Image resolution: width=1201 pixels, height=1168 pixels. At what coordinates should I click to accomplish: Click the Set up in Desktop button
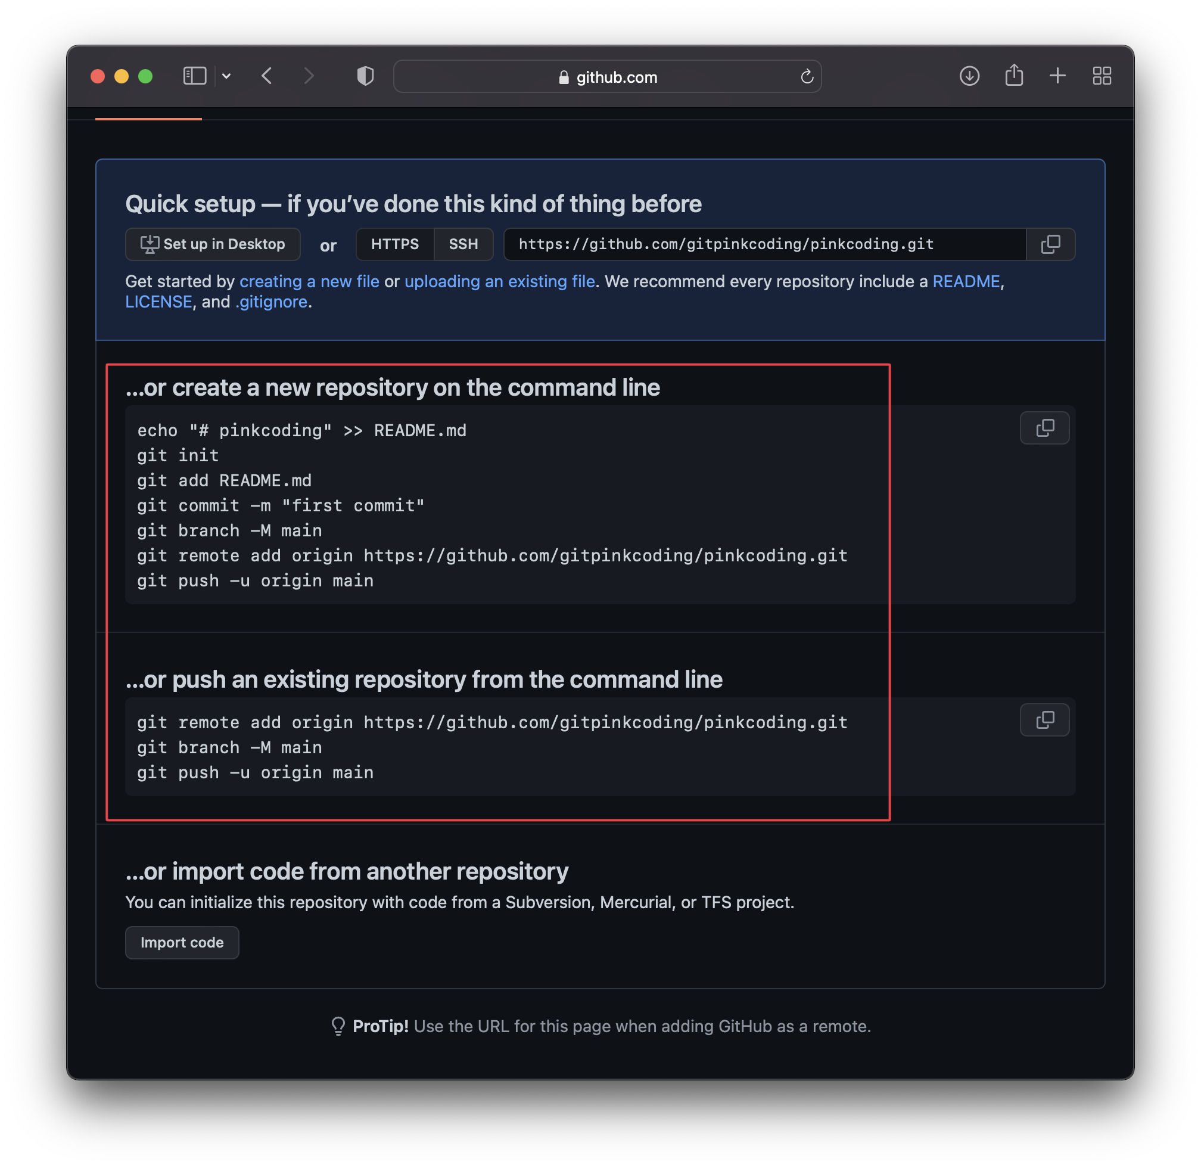[213, 244]
